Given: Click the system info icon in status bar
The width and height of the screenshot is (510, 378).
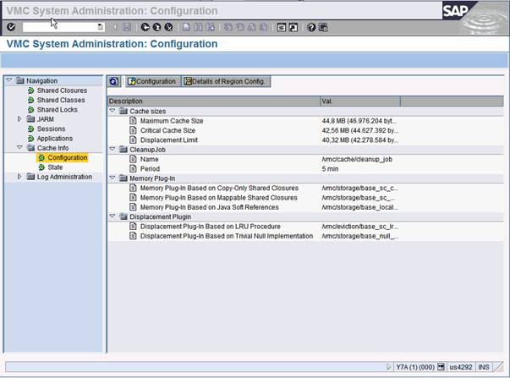Looking at the screenshot, I should pos(441,367).
